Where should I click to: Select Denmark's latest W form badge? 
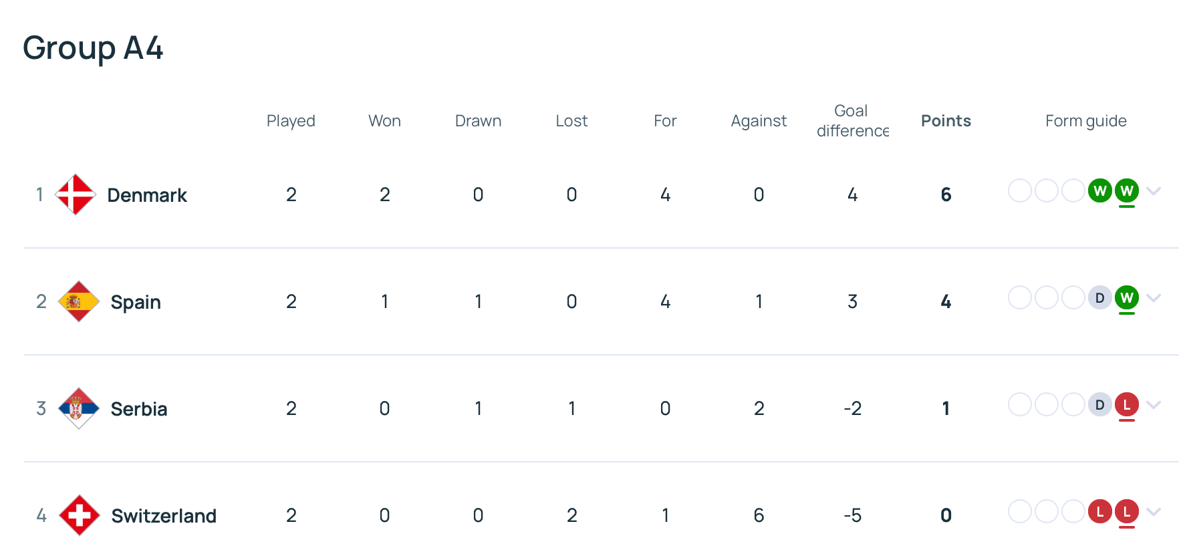(x=1127, y=191)
